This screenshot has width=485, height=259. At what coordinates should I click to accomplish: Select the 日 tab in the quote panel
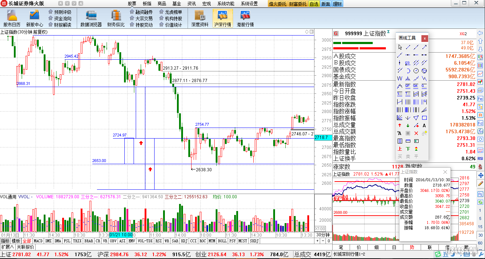tap(394, 247)
